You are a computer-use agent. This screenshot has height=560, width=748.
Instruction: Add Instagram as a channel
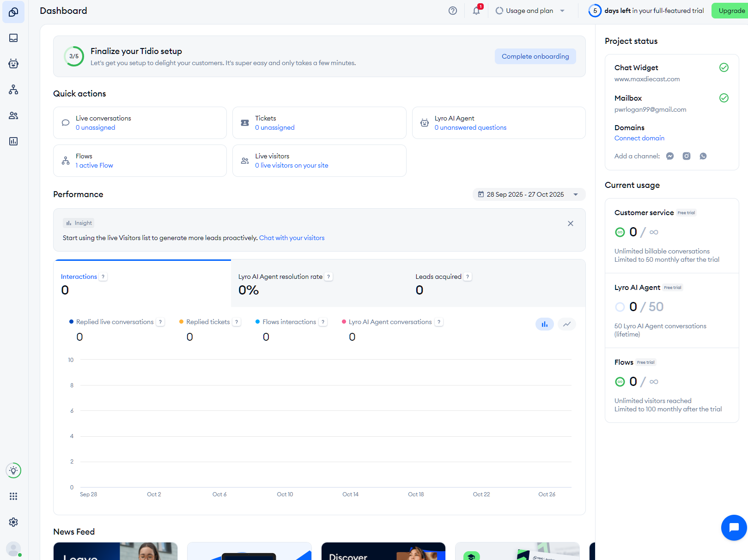pos(686,156)
